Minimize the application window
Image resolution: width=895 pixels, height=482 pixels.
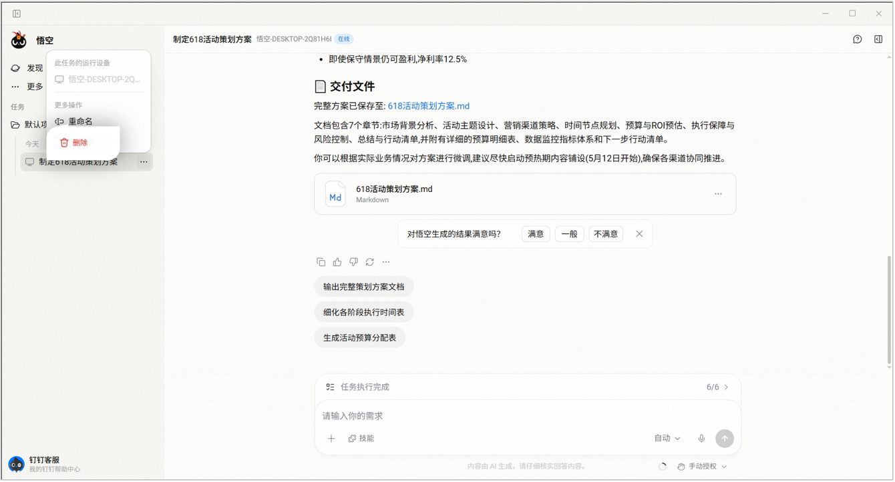(826, 13)
